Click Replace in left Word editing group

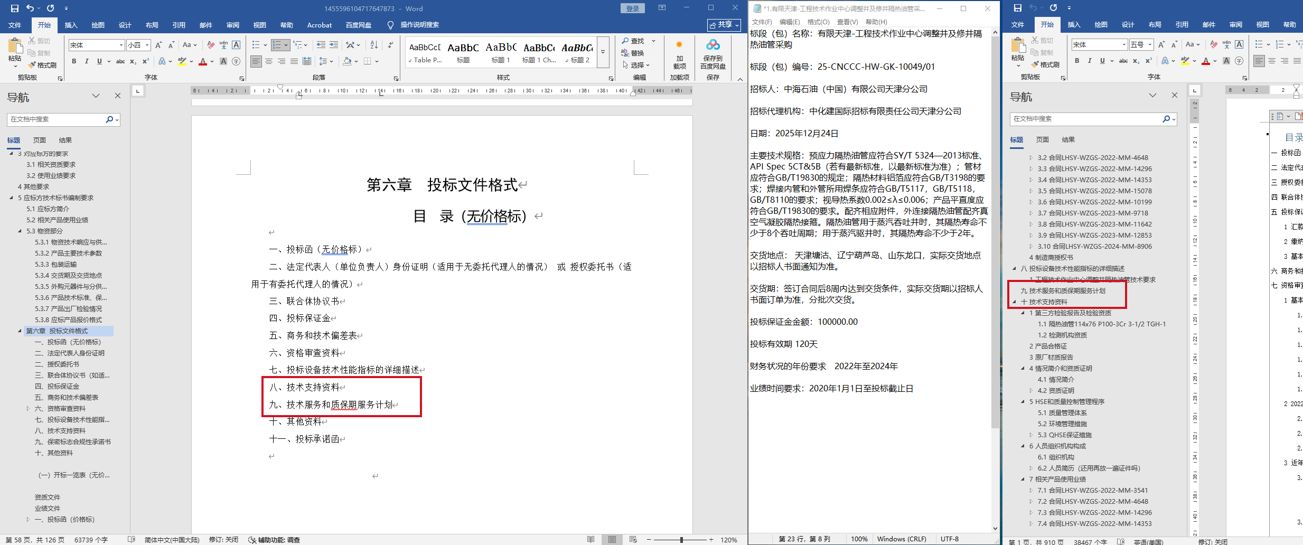pyautogui.click(x=633, y=53)
